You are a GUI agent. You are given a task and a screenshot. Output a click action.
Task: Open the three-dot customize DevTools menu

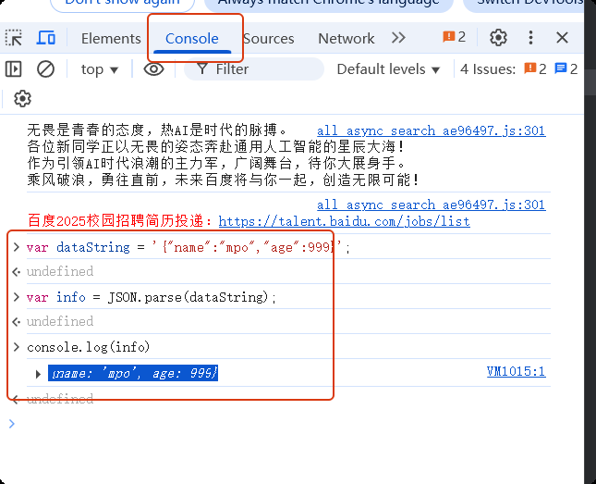530,38
